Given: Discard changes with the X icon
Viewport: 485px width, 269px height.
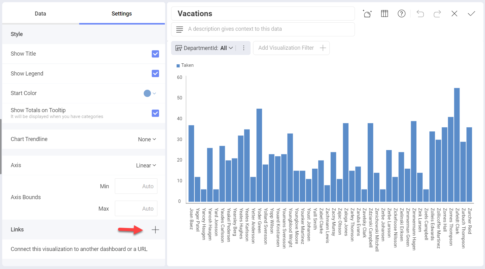Looking at the screenshot, I should (454, 14).
